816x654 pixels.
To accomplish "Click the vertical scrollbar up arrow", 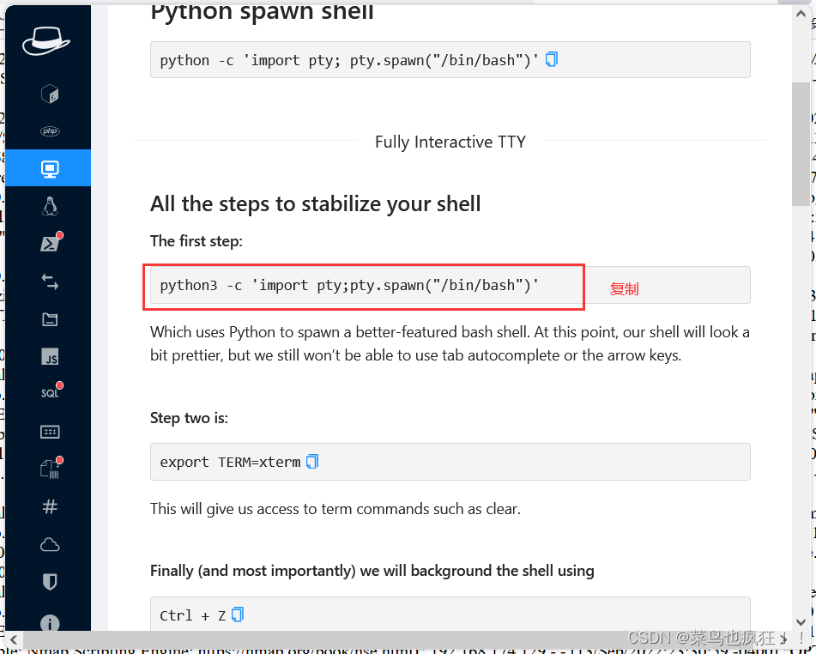I will coord(801,14).
